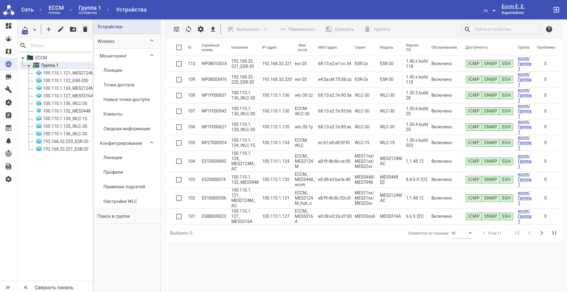Click the ECCM logo in the header
Image resolution: width=567 pixels, height=292 pixels.
coord(9,10)
